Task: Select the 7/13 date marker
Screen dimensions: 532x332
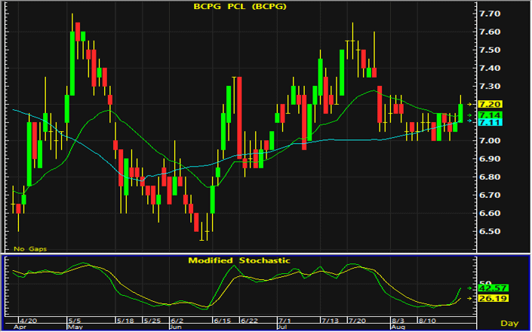Action: (x=330, y=321)
